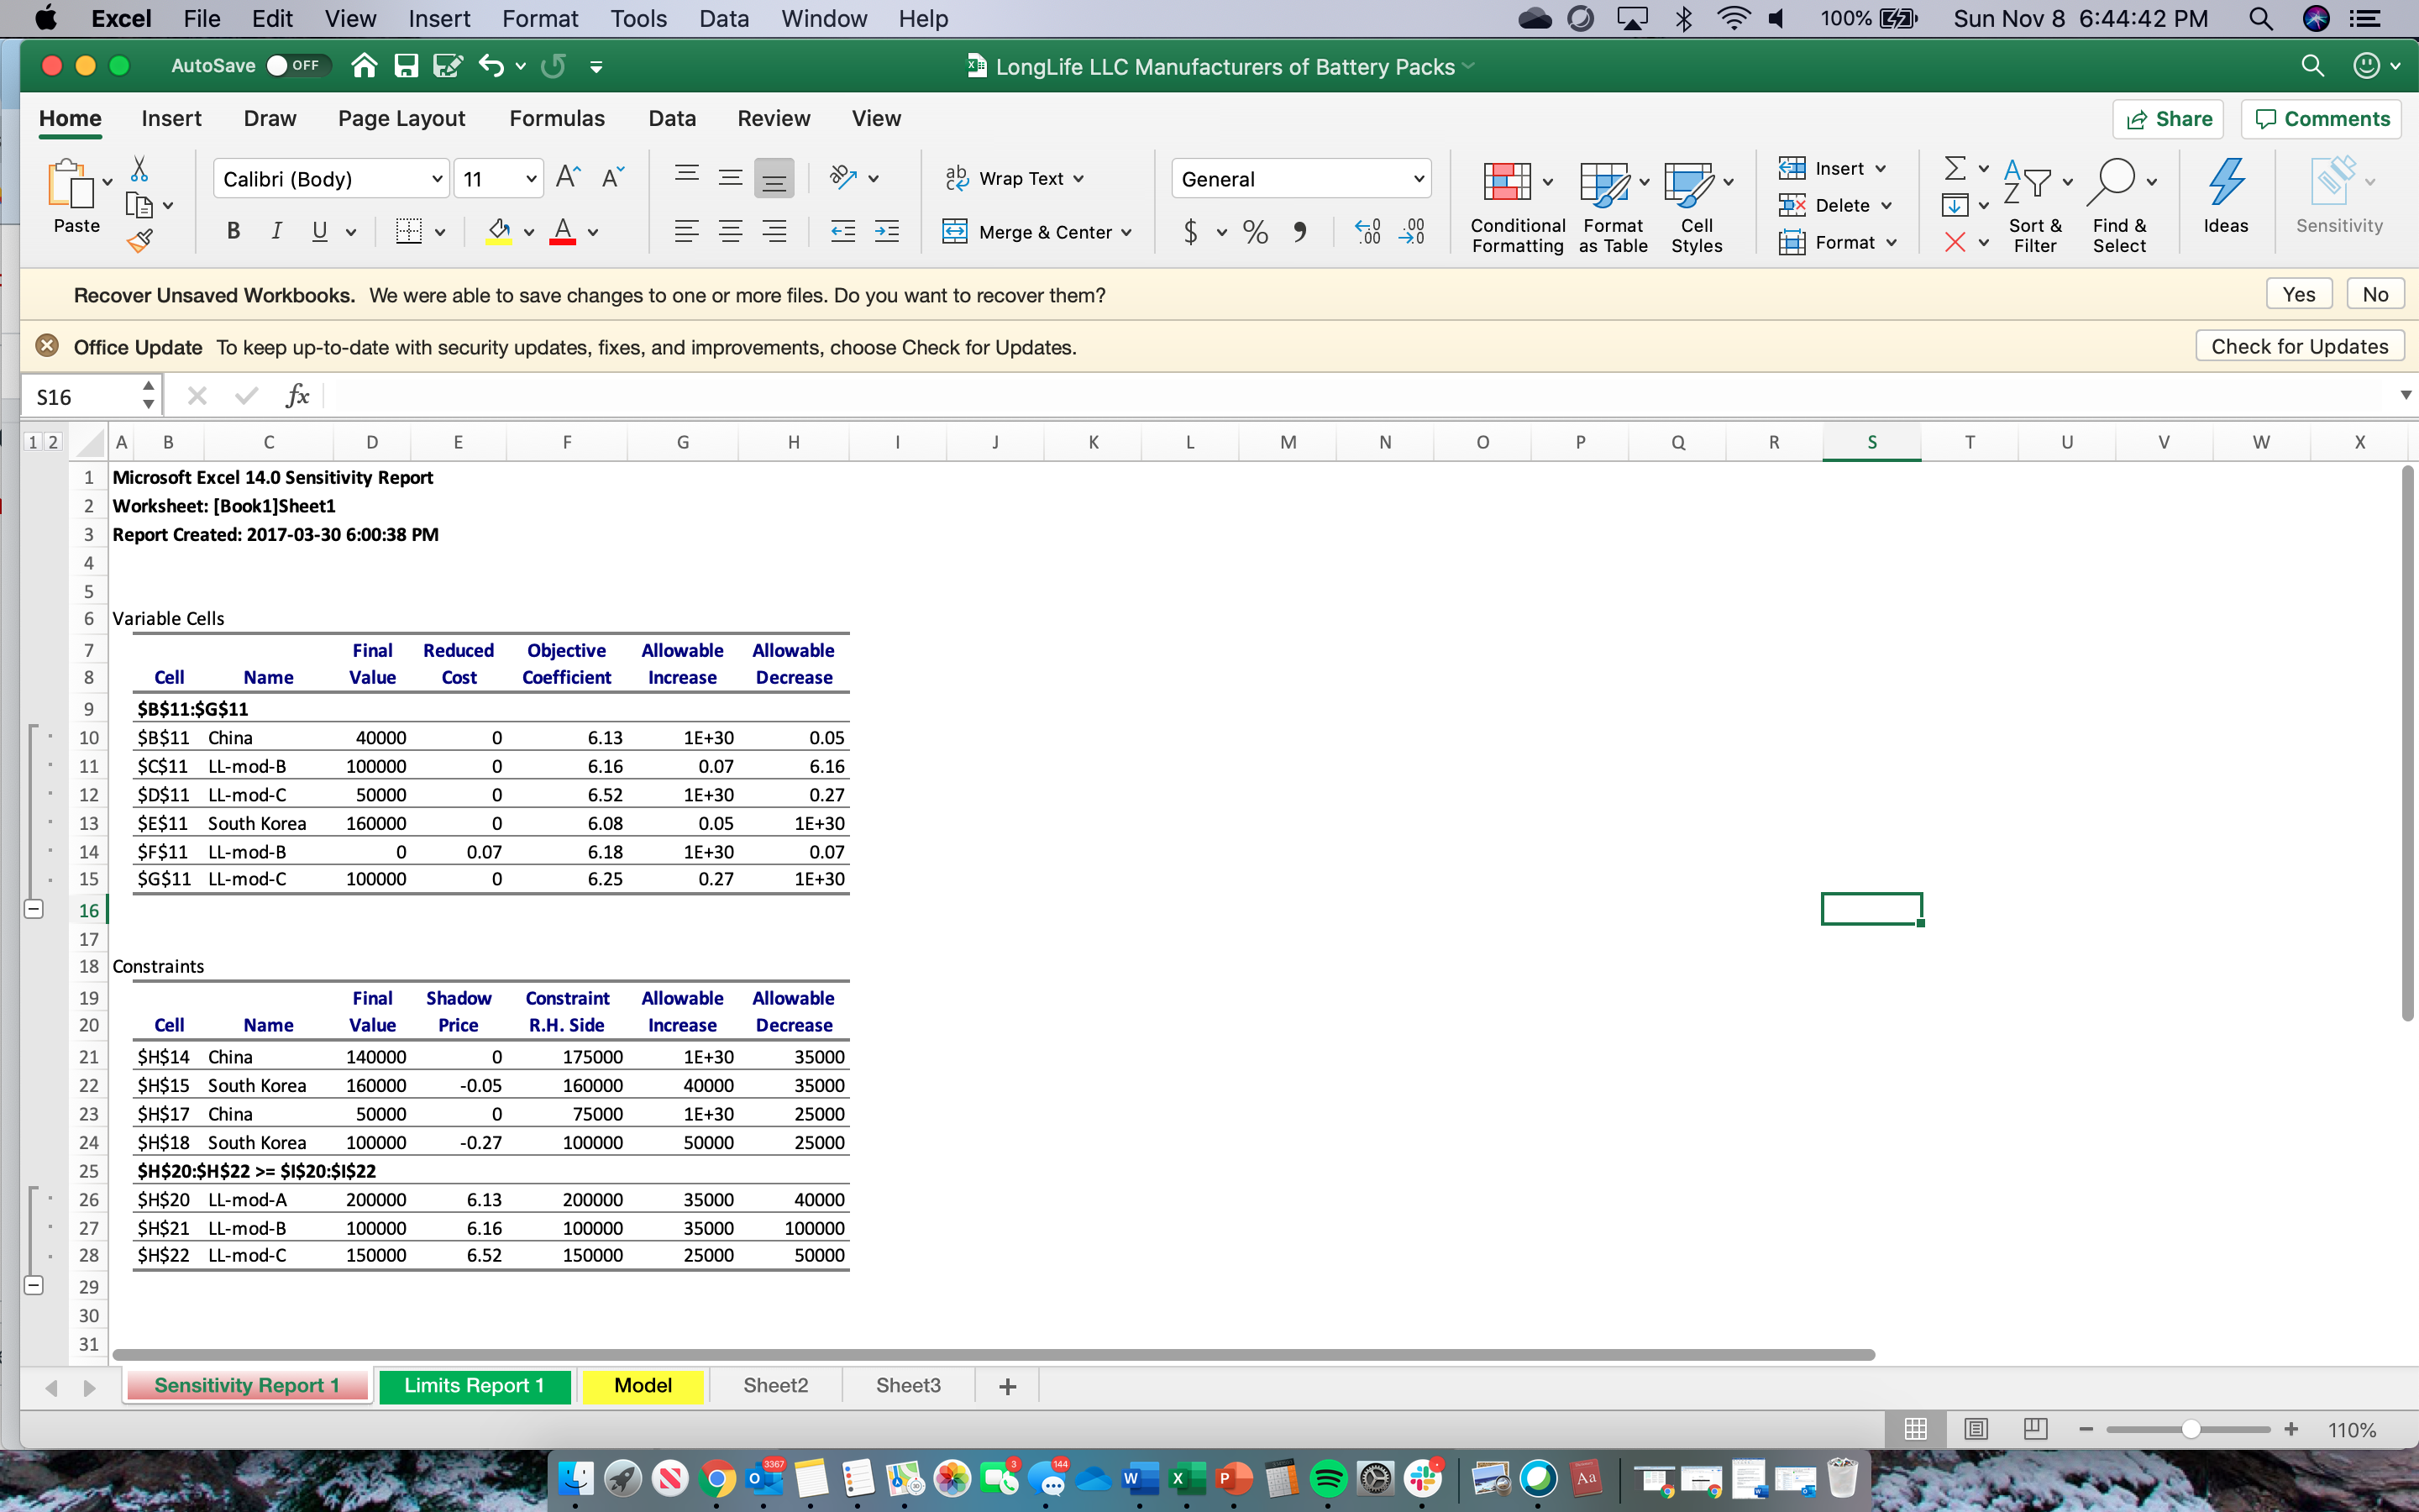This screenshot has width=2419, height=1512.
Task: Click the Conditional Formatting icon
Action: pos(1506,183)
